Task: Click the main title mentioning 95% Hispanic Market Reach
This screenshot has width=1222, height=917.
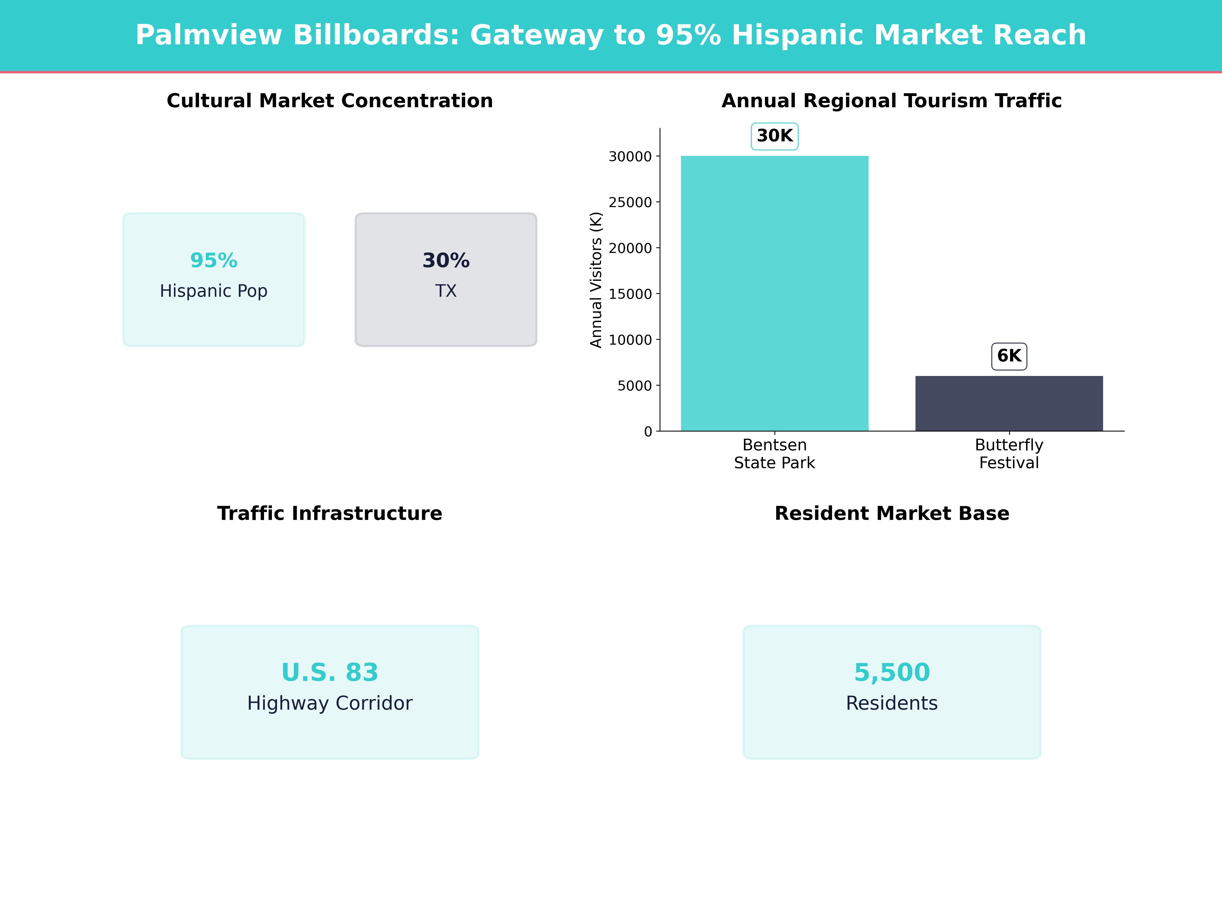Action: (611, 35)
